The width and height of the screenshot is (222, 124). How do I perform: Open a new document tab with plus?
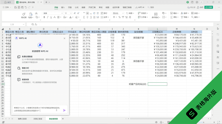coord(46,2)
